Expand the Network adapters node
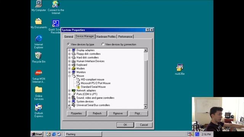 pyautogui.click(x=69, y=91)
